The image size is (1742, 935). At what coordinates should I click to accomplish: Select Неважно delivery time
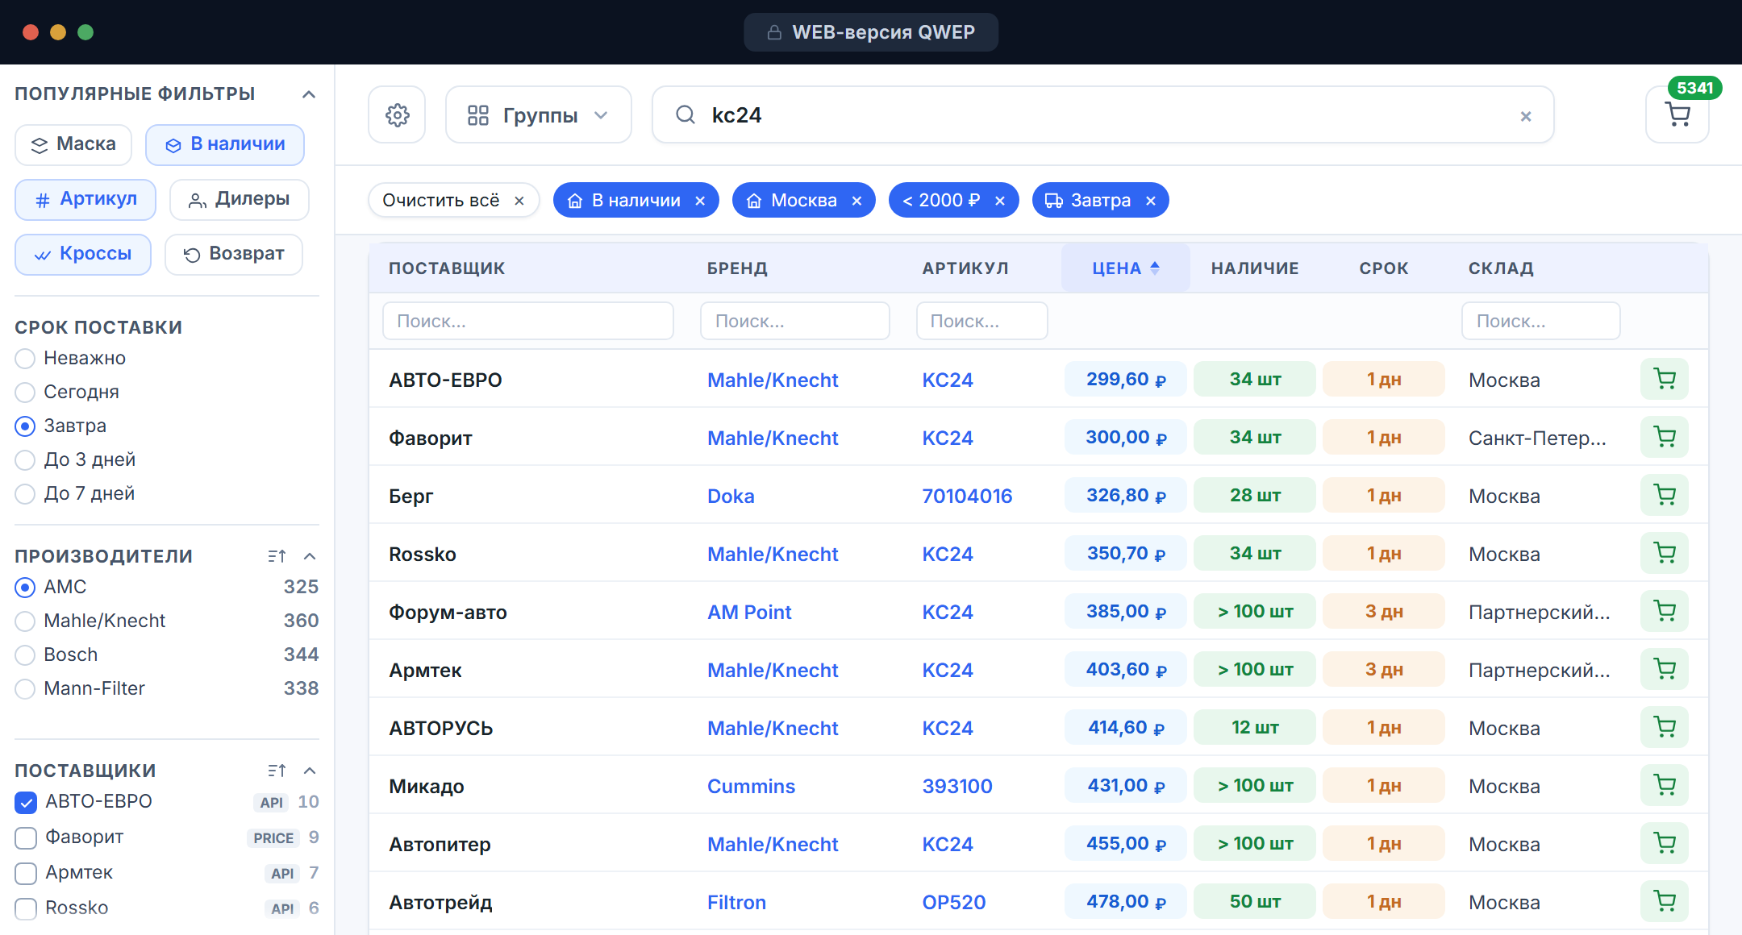coord(25,358)
